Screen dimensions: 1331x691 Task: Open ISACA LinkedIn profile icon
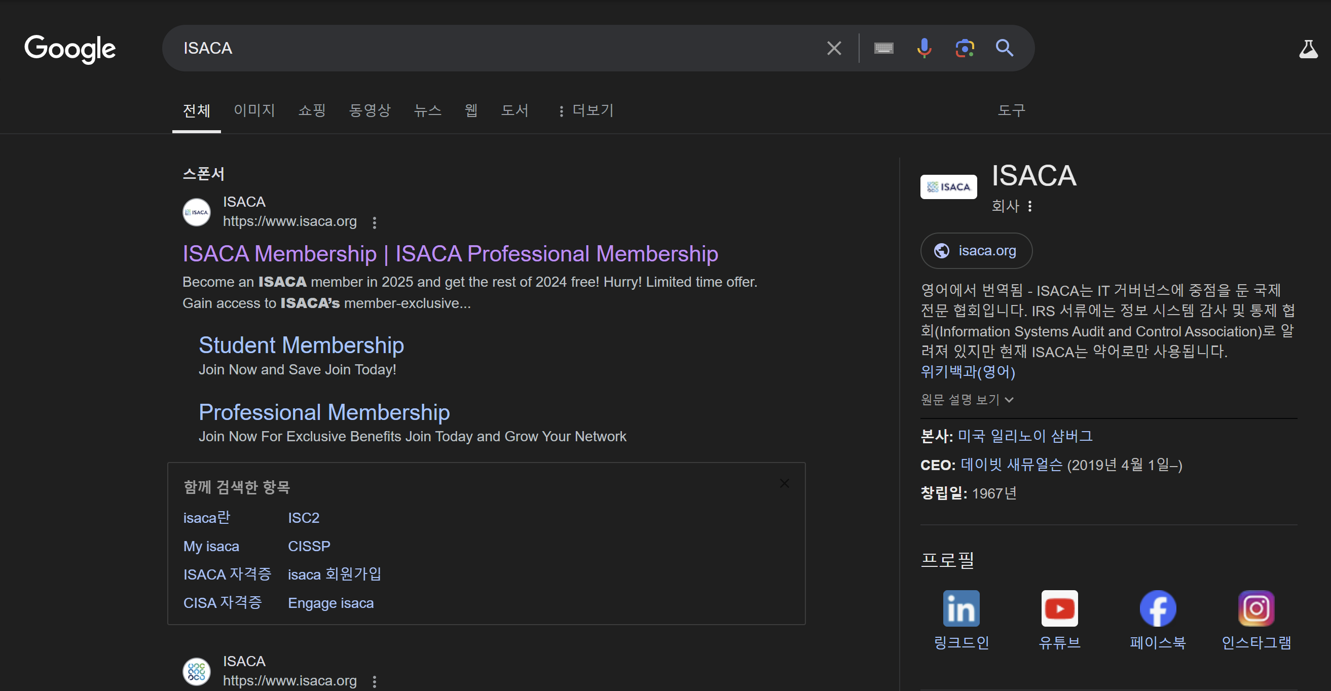click(x=961, y=608)
